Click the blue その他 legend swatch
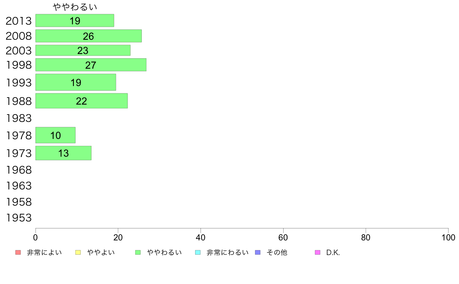Image resolution: width=459 pixels, height=284 pixels. [x=258, y=252]
